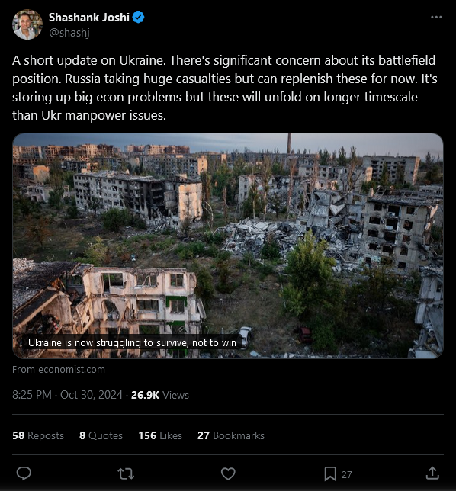Screen dimensions: 456x491
Task: Open the Shashank Joshi display name
Action: [x=89, y=18]
